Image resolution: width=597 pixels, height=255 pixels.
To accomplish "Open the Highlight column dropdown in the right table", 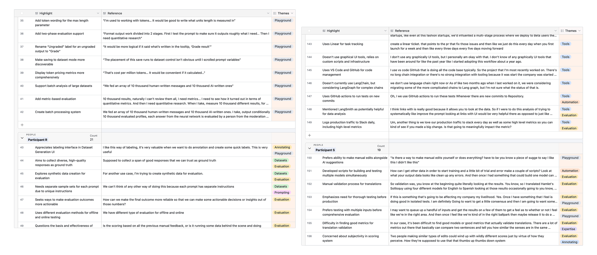I will [385, 31].
